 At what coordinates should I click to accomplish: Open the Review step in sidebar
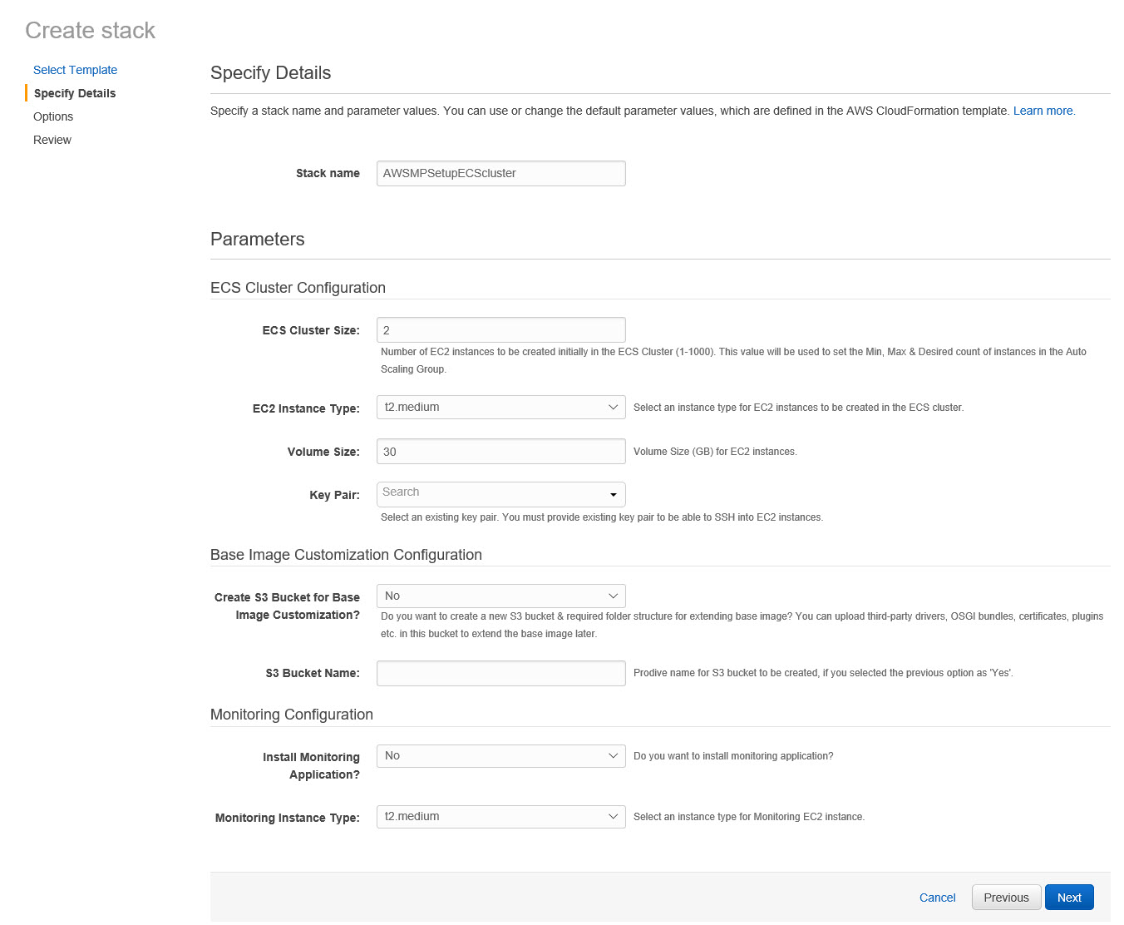[x=52, y=140]
